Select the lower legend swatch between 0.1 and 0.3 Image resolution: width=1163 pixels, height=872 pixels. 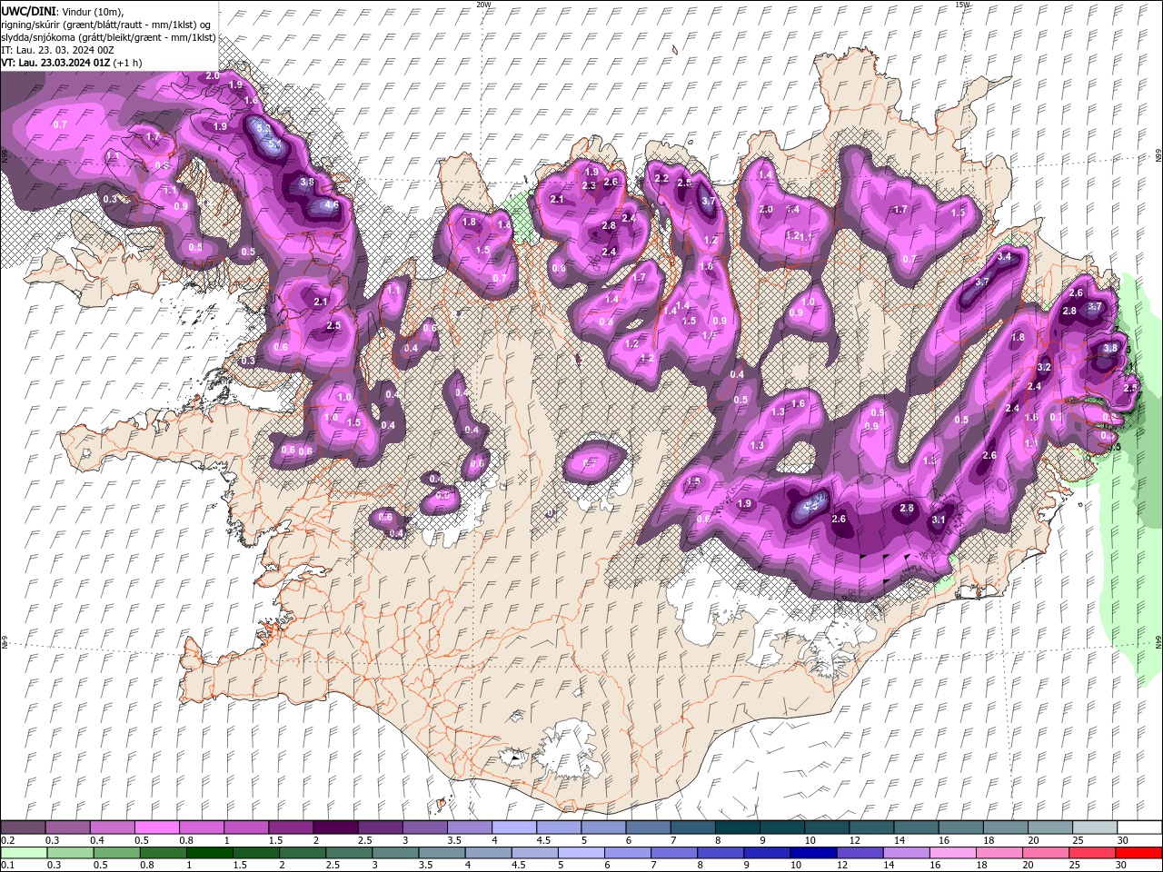coord(23,853)
